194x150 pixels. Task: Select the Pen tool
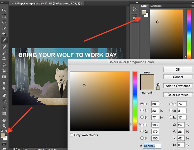point(4,95)
